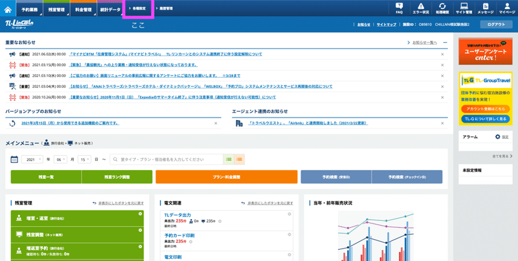Open 処理確認 in the top bar
This screenshot has width=518, height=261.
(443, 8)
